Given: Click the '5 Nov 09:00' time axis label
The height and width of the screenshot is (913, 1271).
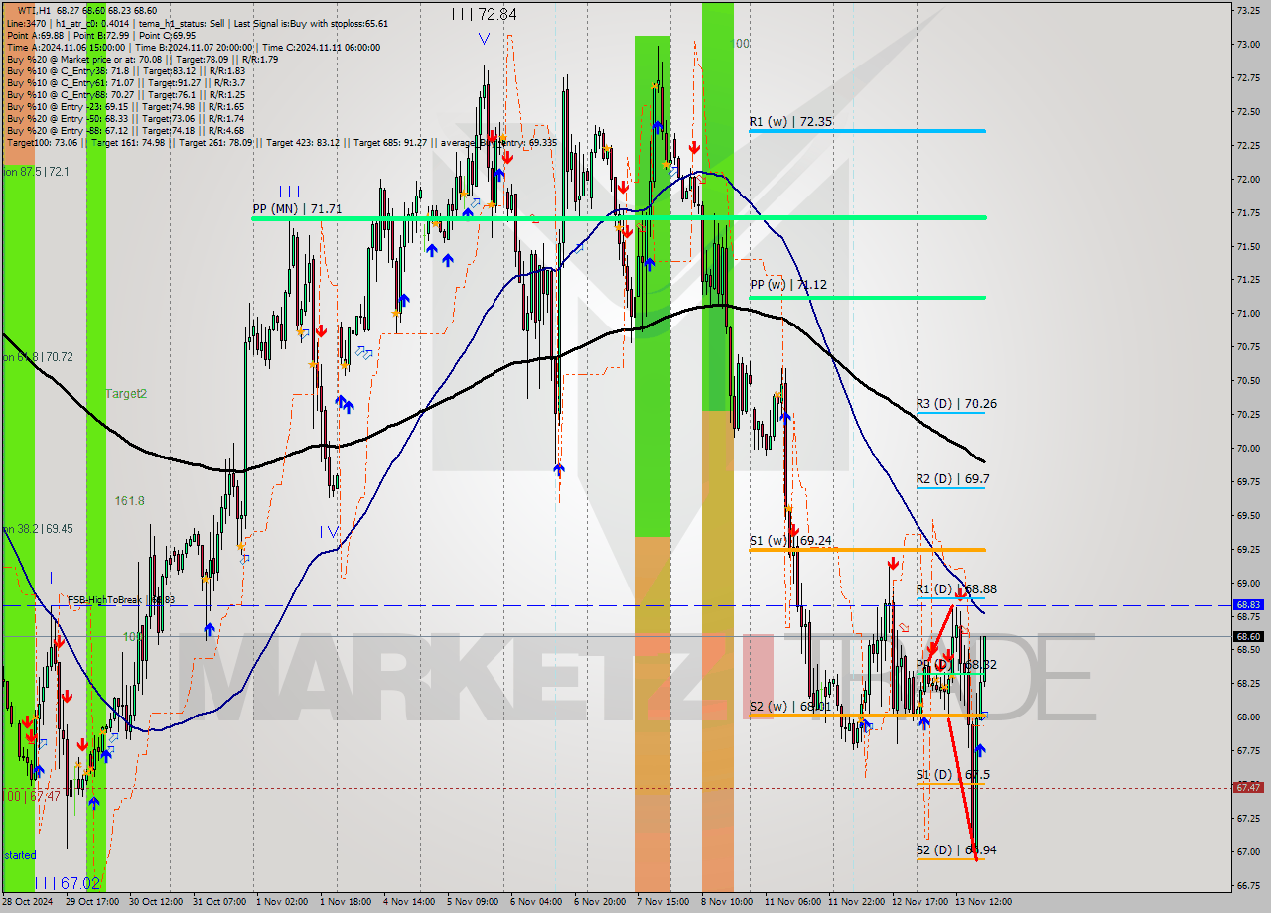Looking at the screenshot, I should 472,902.
